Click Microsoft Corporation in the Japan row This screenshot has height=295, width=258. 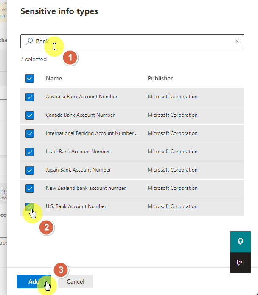tap(173, 170)
